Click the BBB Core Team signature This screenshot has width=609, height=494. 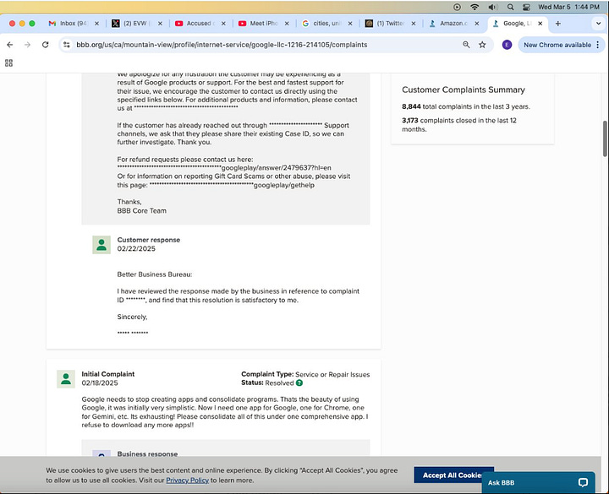[x=142, y=211]
